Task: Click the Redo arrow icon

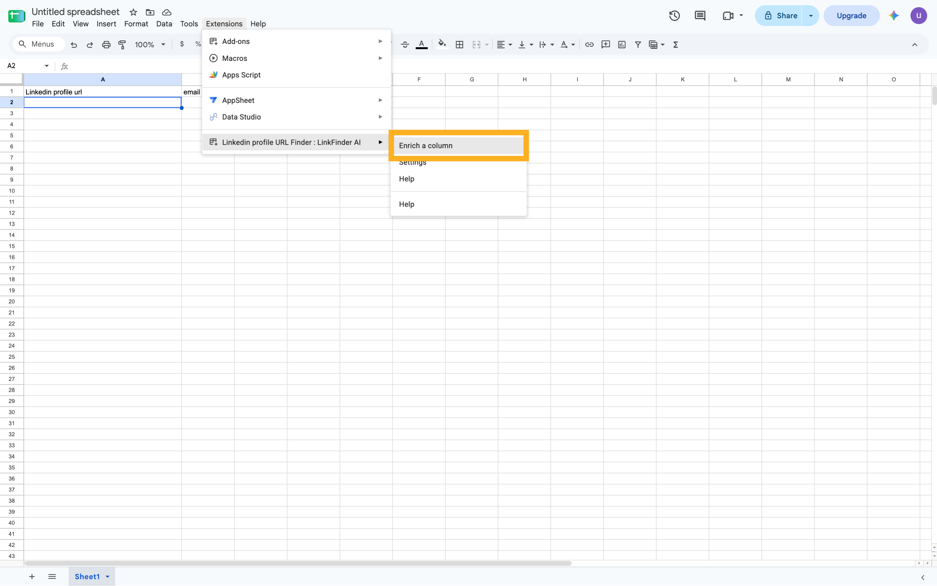Action: [x=90, y=45]
